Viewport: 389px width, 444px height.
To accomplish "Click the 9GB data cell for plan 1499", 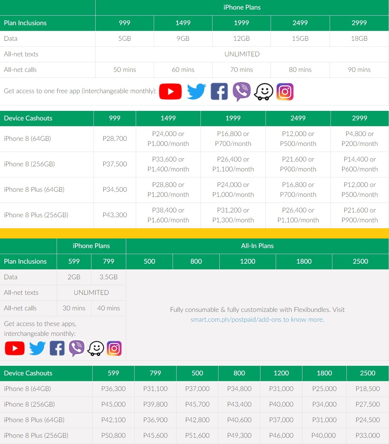I will (183, 39).
